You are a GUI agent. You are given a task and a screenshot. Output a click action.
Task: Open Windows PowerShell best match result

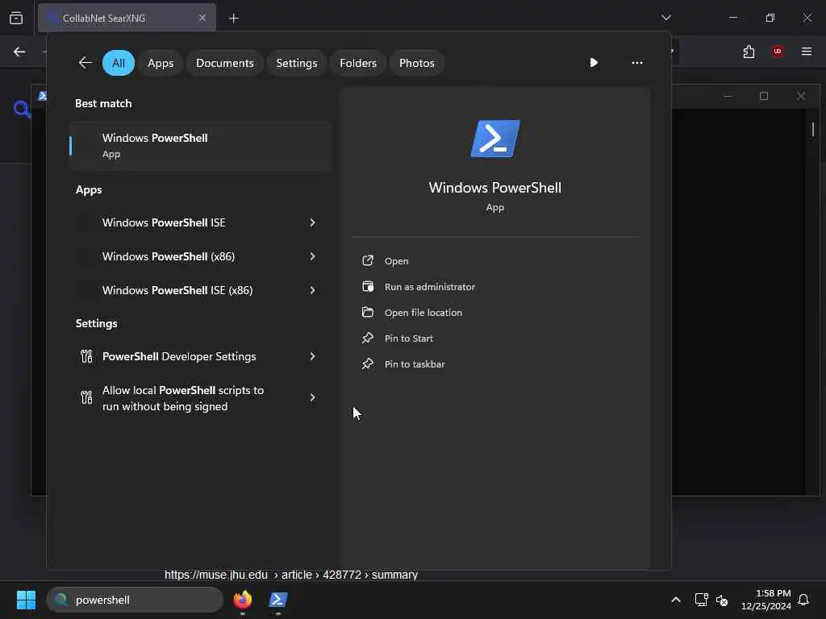pos(200,146)
